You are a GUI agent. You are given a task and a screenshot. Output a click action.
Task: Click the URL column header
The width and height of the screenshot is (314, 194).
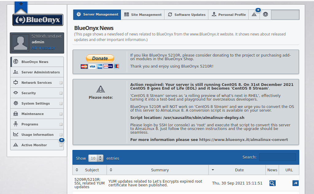click(289, 170)
